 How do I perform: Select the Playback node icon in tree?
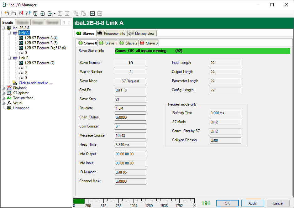coord(9,88)
